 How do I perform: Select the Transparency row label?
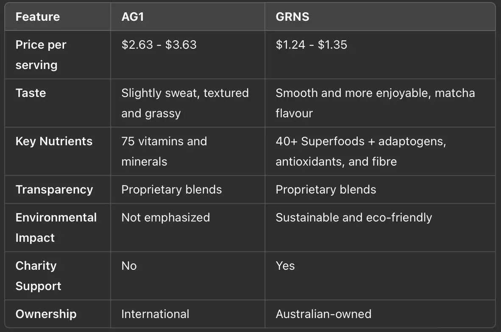pyautogui.click(x=54, y=190)
